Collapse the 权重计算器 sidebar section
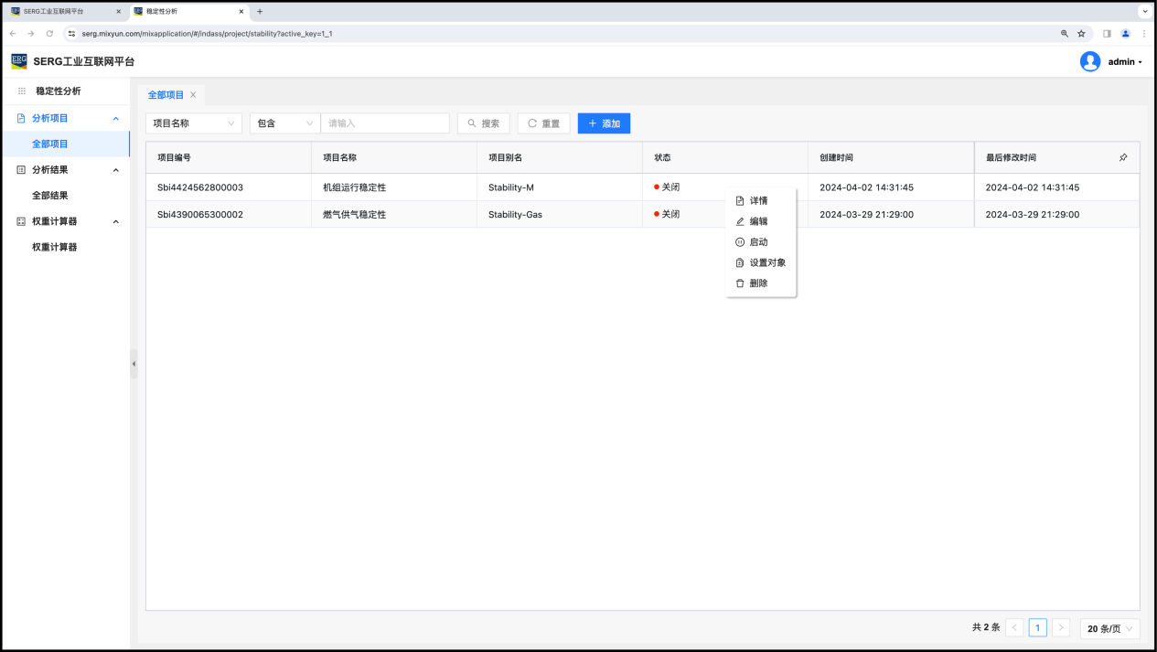1157x652 pixels. click(x=115, y=221)
